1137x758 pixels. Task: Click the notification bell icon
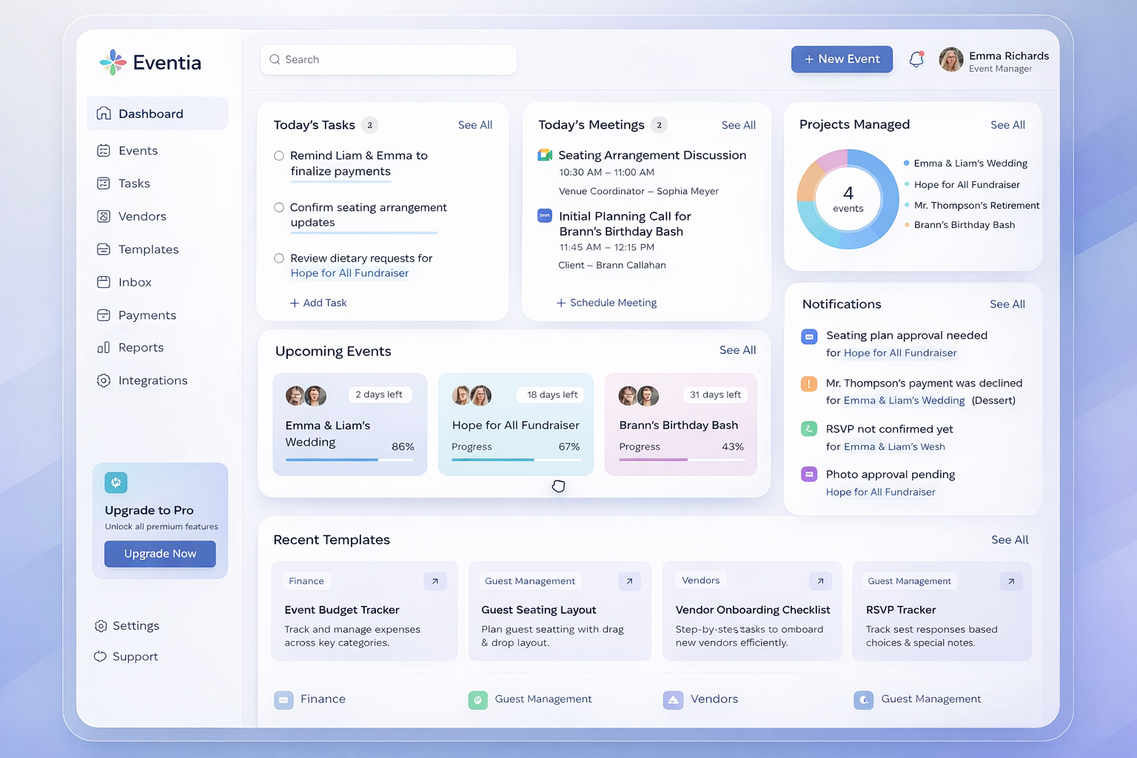point(916,59)
